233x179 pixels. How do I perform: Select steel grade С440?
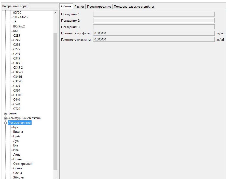tap(17, 100)
